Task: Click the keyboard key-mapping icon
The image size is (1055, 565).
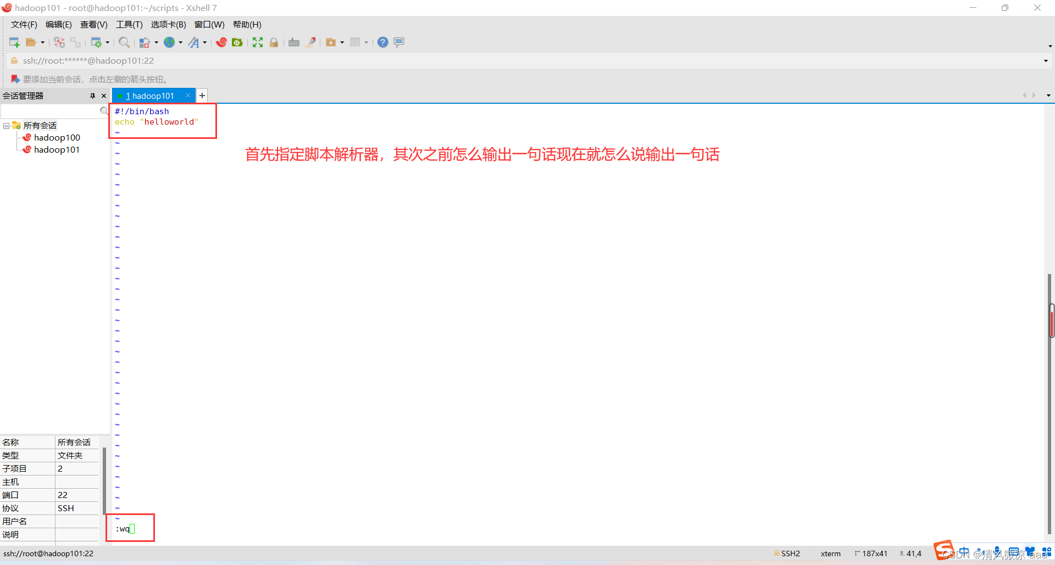Action: coord(294,42)
